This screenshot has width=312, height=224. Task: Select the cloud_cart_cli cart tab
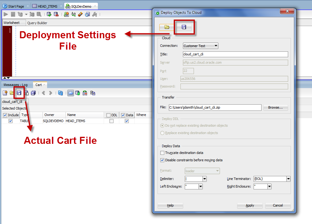12,102
